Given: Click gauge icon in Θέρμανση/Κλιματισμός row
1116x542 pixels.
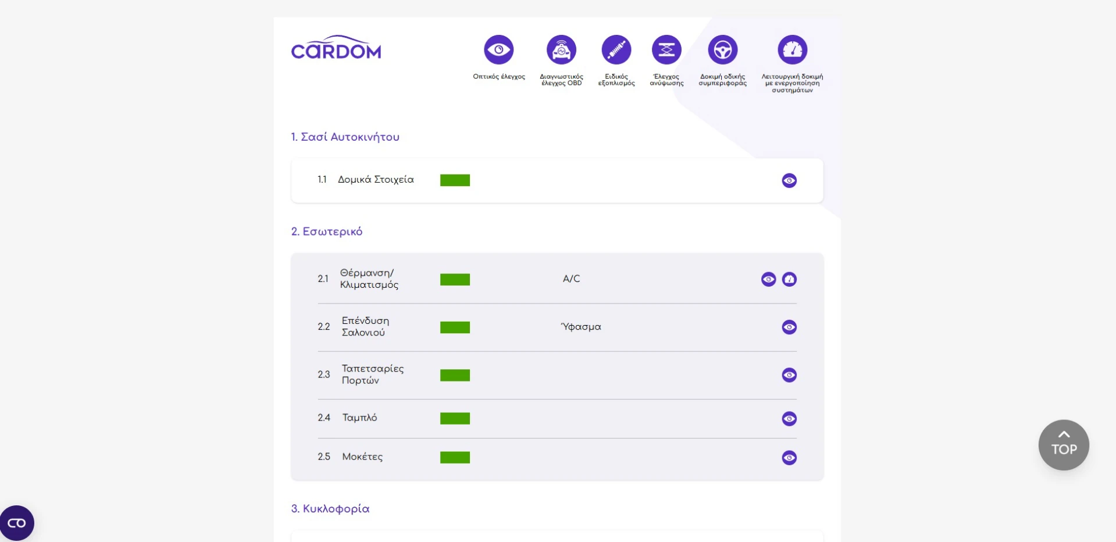Looking at the screenshot, I should (x=789, y=279).
